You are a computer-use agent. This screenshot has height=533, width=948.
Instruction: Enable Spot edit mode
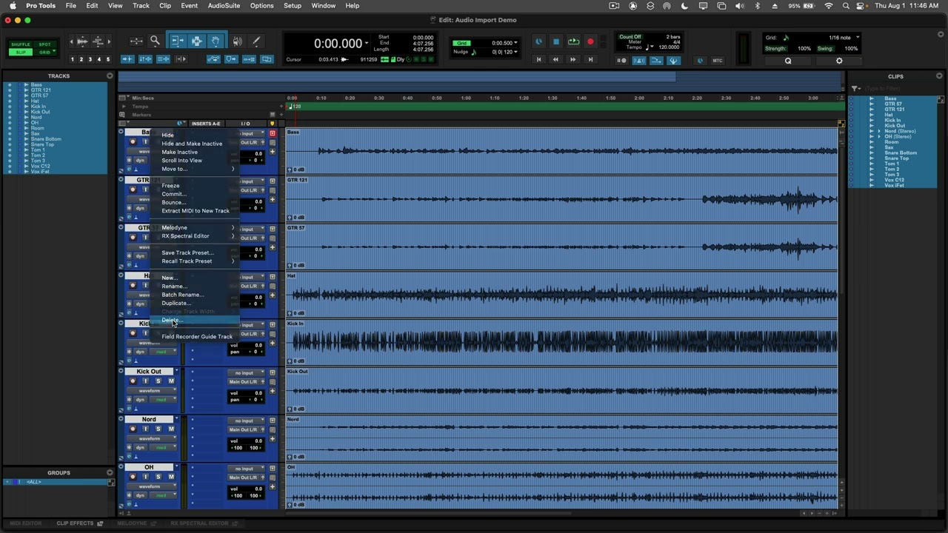[x=45, y=44]
